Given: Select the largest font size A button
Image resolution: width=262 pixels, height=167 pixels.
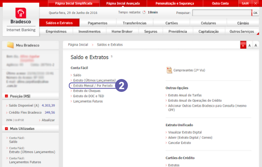Looking at the screenshot, I should pos(256,45).
